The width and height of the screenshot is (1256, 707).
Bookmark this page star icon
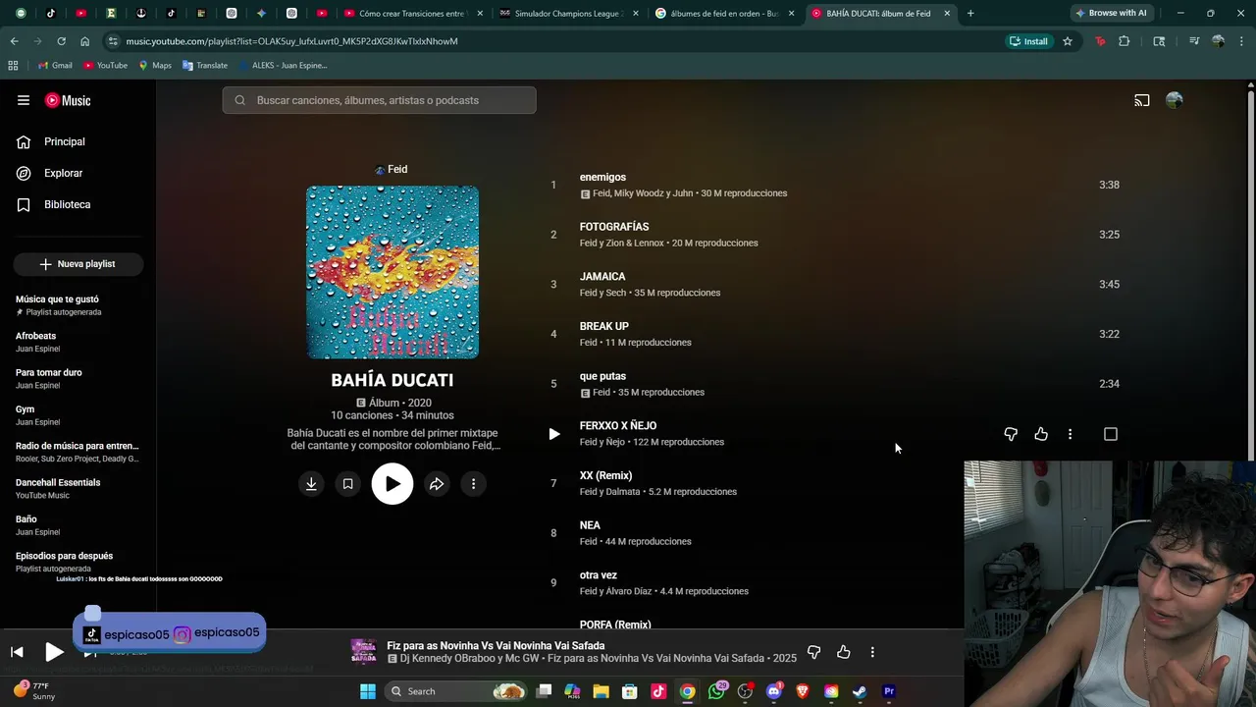(x=1068, y=41)
